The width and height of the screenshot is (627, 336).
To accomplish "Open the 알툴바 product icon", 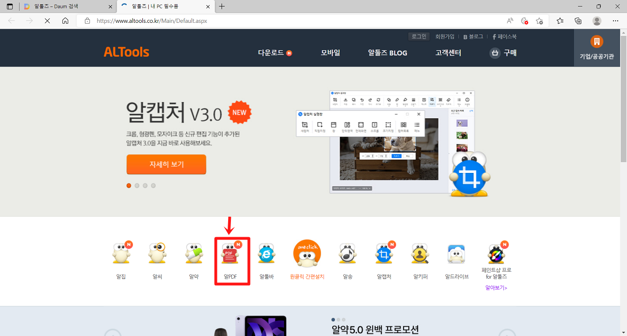I will (x=266, y=254).
